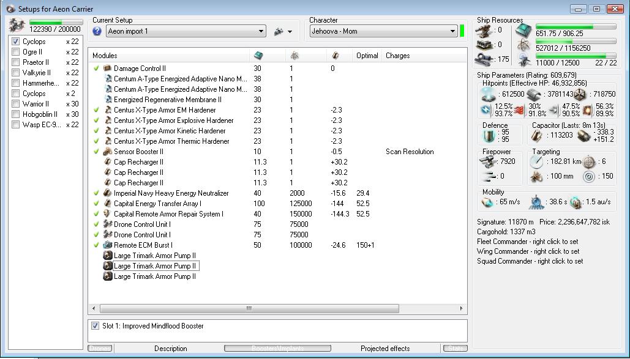Click the blue help icon beside Current Setup
The width and height of the screenshot is (630, 359).
[97, 31]
